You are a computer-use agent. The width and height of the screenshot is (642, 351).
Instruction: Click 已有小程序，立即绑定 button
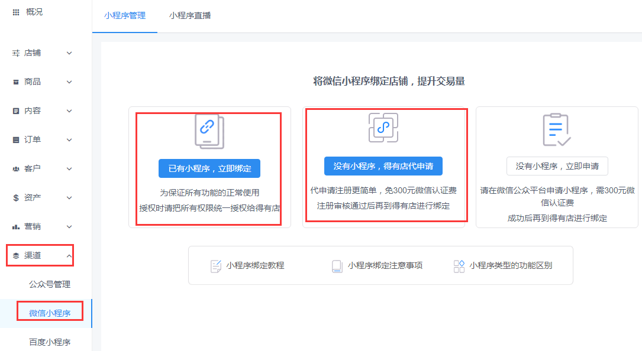(209, 168)
